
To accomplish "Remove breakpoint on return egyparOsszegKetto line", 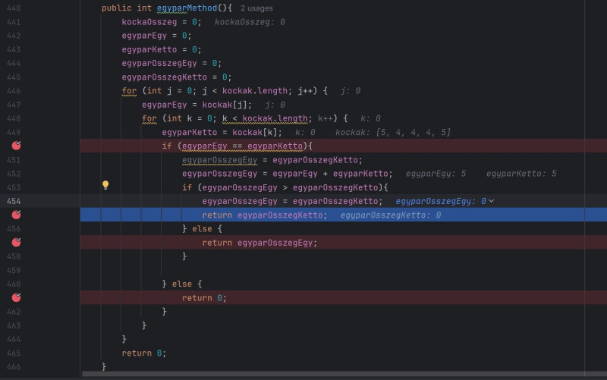I will point(16,215).
